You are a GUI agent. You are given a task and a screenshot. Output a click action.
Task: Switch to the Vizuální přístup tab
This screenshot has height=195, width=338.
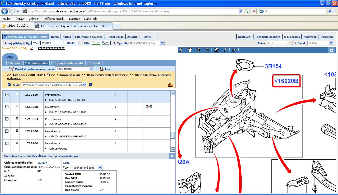pos(36,63)
